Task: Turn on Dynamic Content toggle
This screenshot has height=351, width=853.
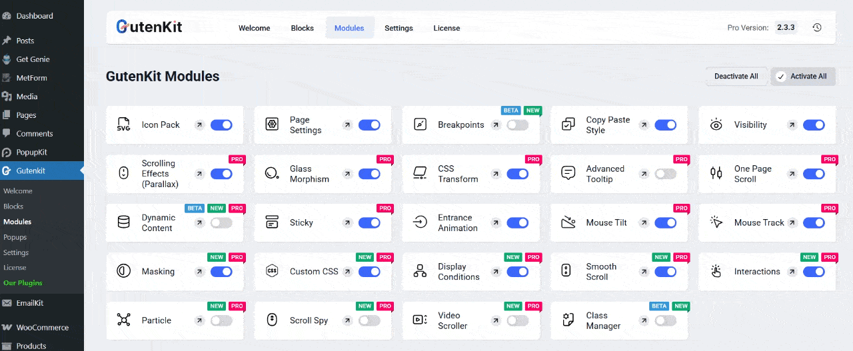Action: [221, 222]
